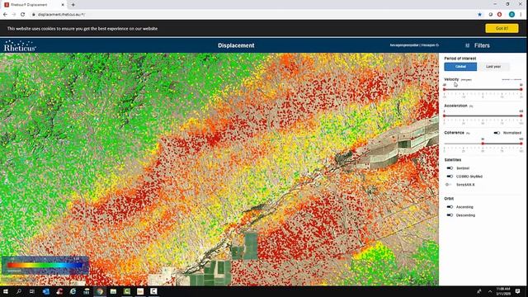Toggle the Sentinel satellite switch

(450, 168)
